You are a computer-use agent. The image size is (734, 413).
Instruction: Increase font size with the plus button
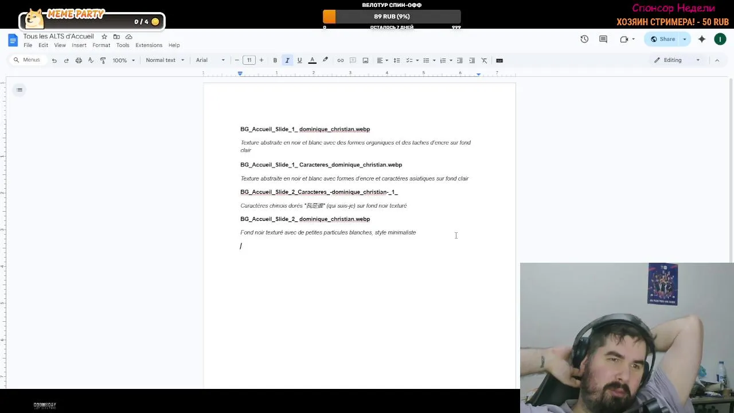261,60
